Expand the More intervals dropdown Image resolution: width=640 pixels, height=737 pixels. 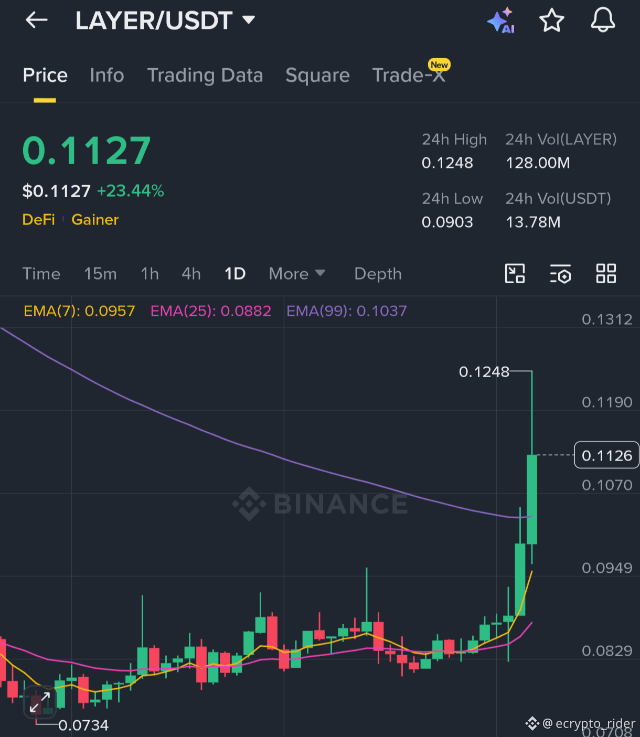(297, 274)
